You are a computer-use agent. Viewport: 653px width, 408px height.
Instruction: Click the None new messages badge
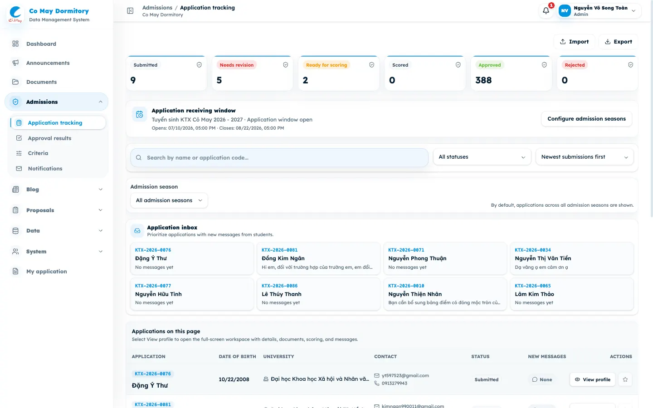click(542, 379)
